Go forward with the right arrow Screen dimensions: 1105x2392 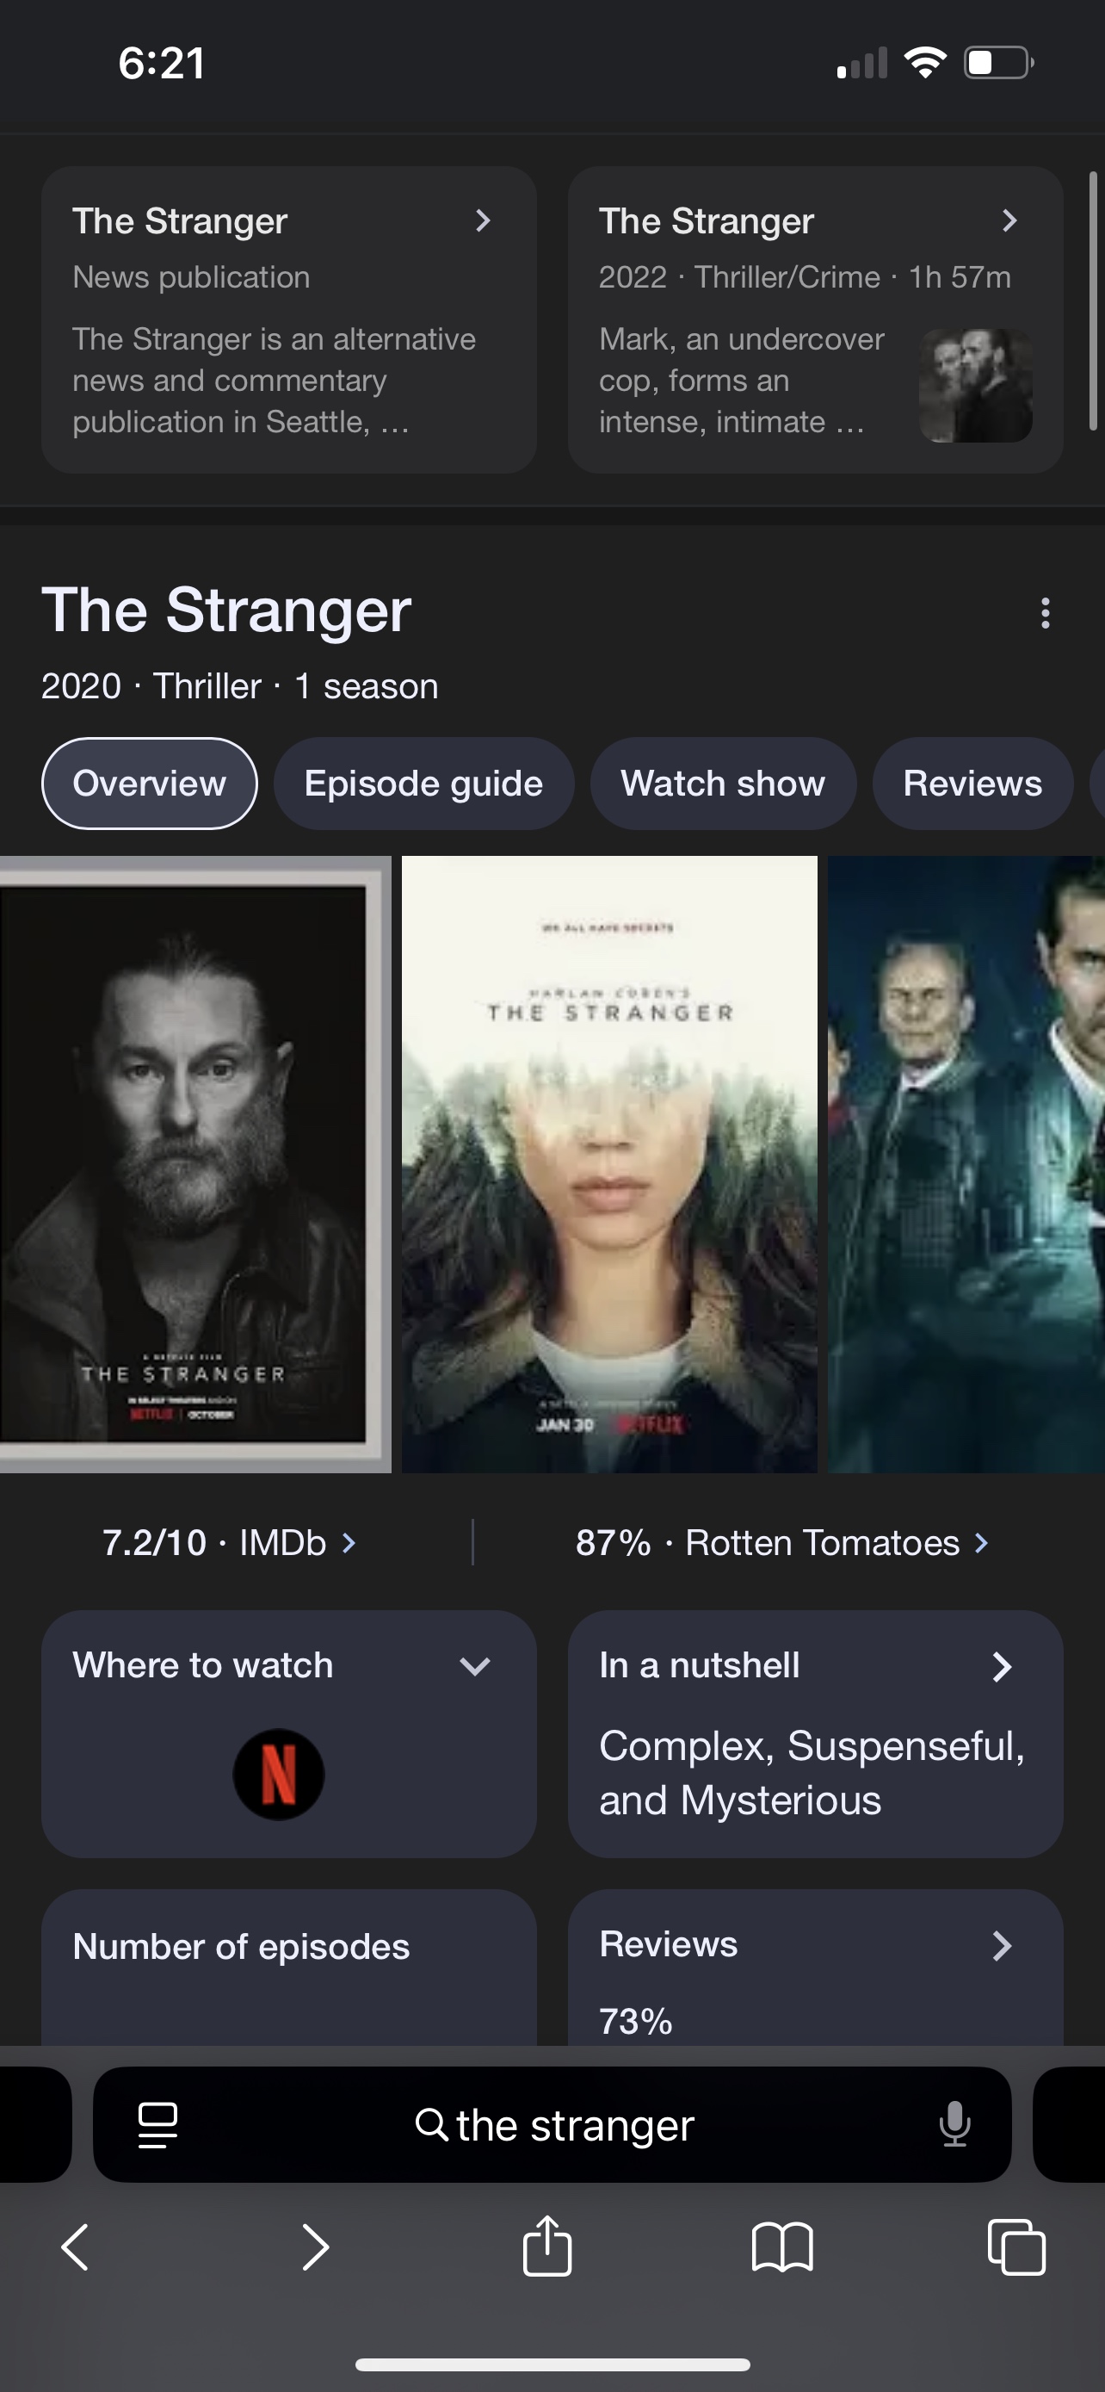pos(316,2247)
